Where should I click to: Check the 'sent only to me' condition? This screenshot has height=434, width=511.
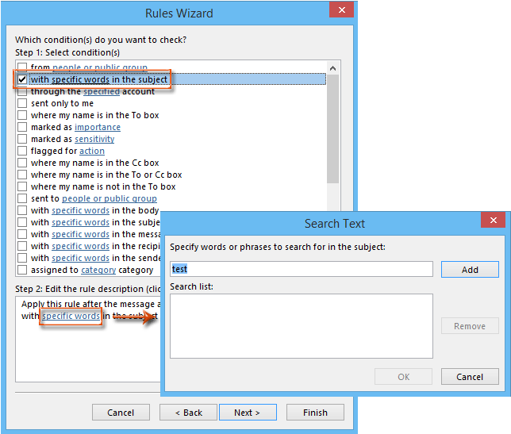pyautogui.click(x=22, y=103)
